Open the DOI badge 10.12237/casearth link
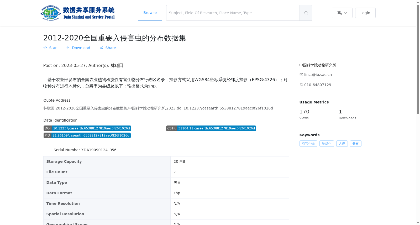The width and height of the screenshot is (420, 225). [x=87, y=128]
